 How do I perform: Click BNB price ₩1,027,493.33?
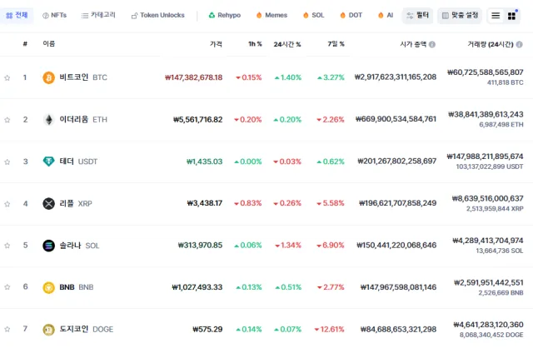[197, 287]
